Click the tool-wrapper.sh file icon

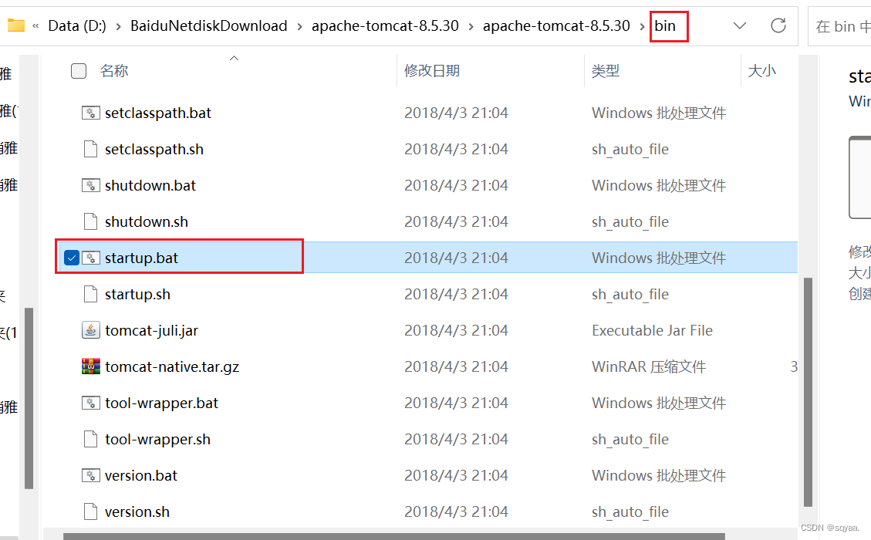(90, 439)
